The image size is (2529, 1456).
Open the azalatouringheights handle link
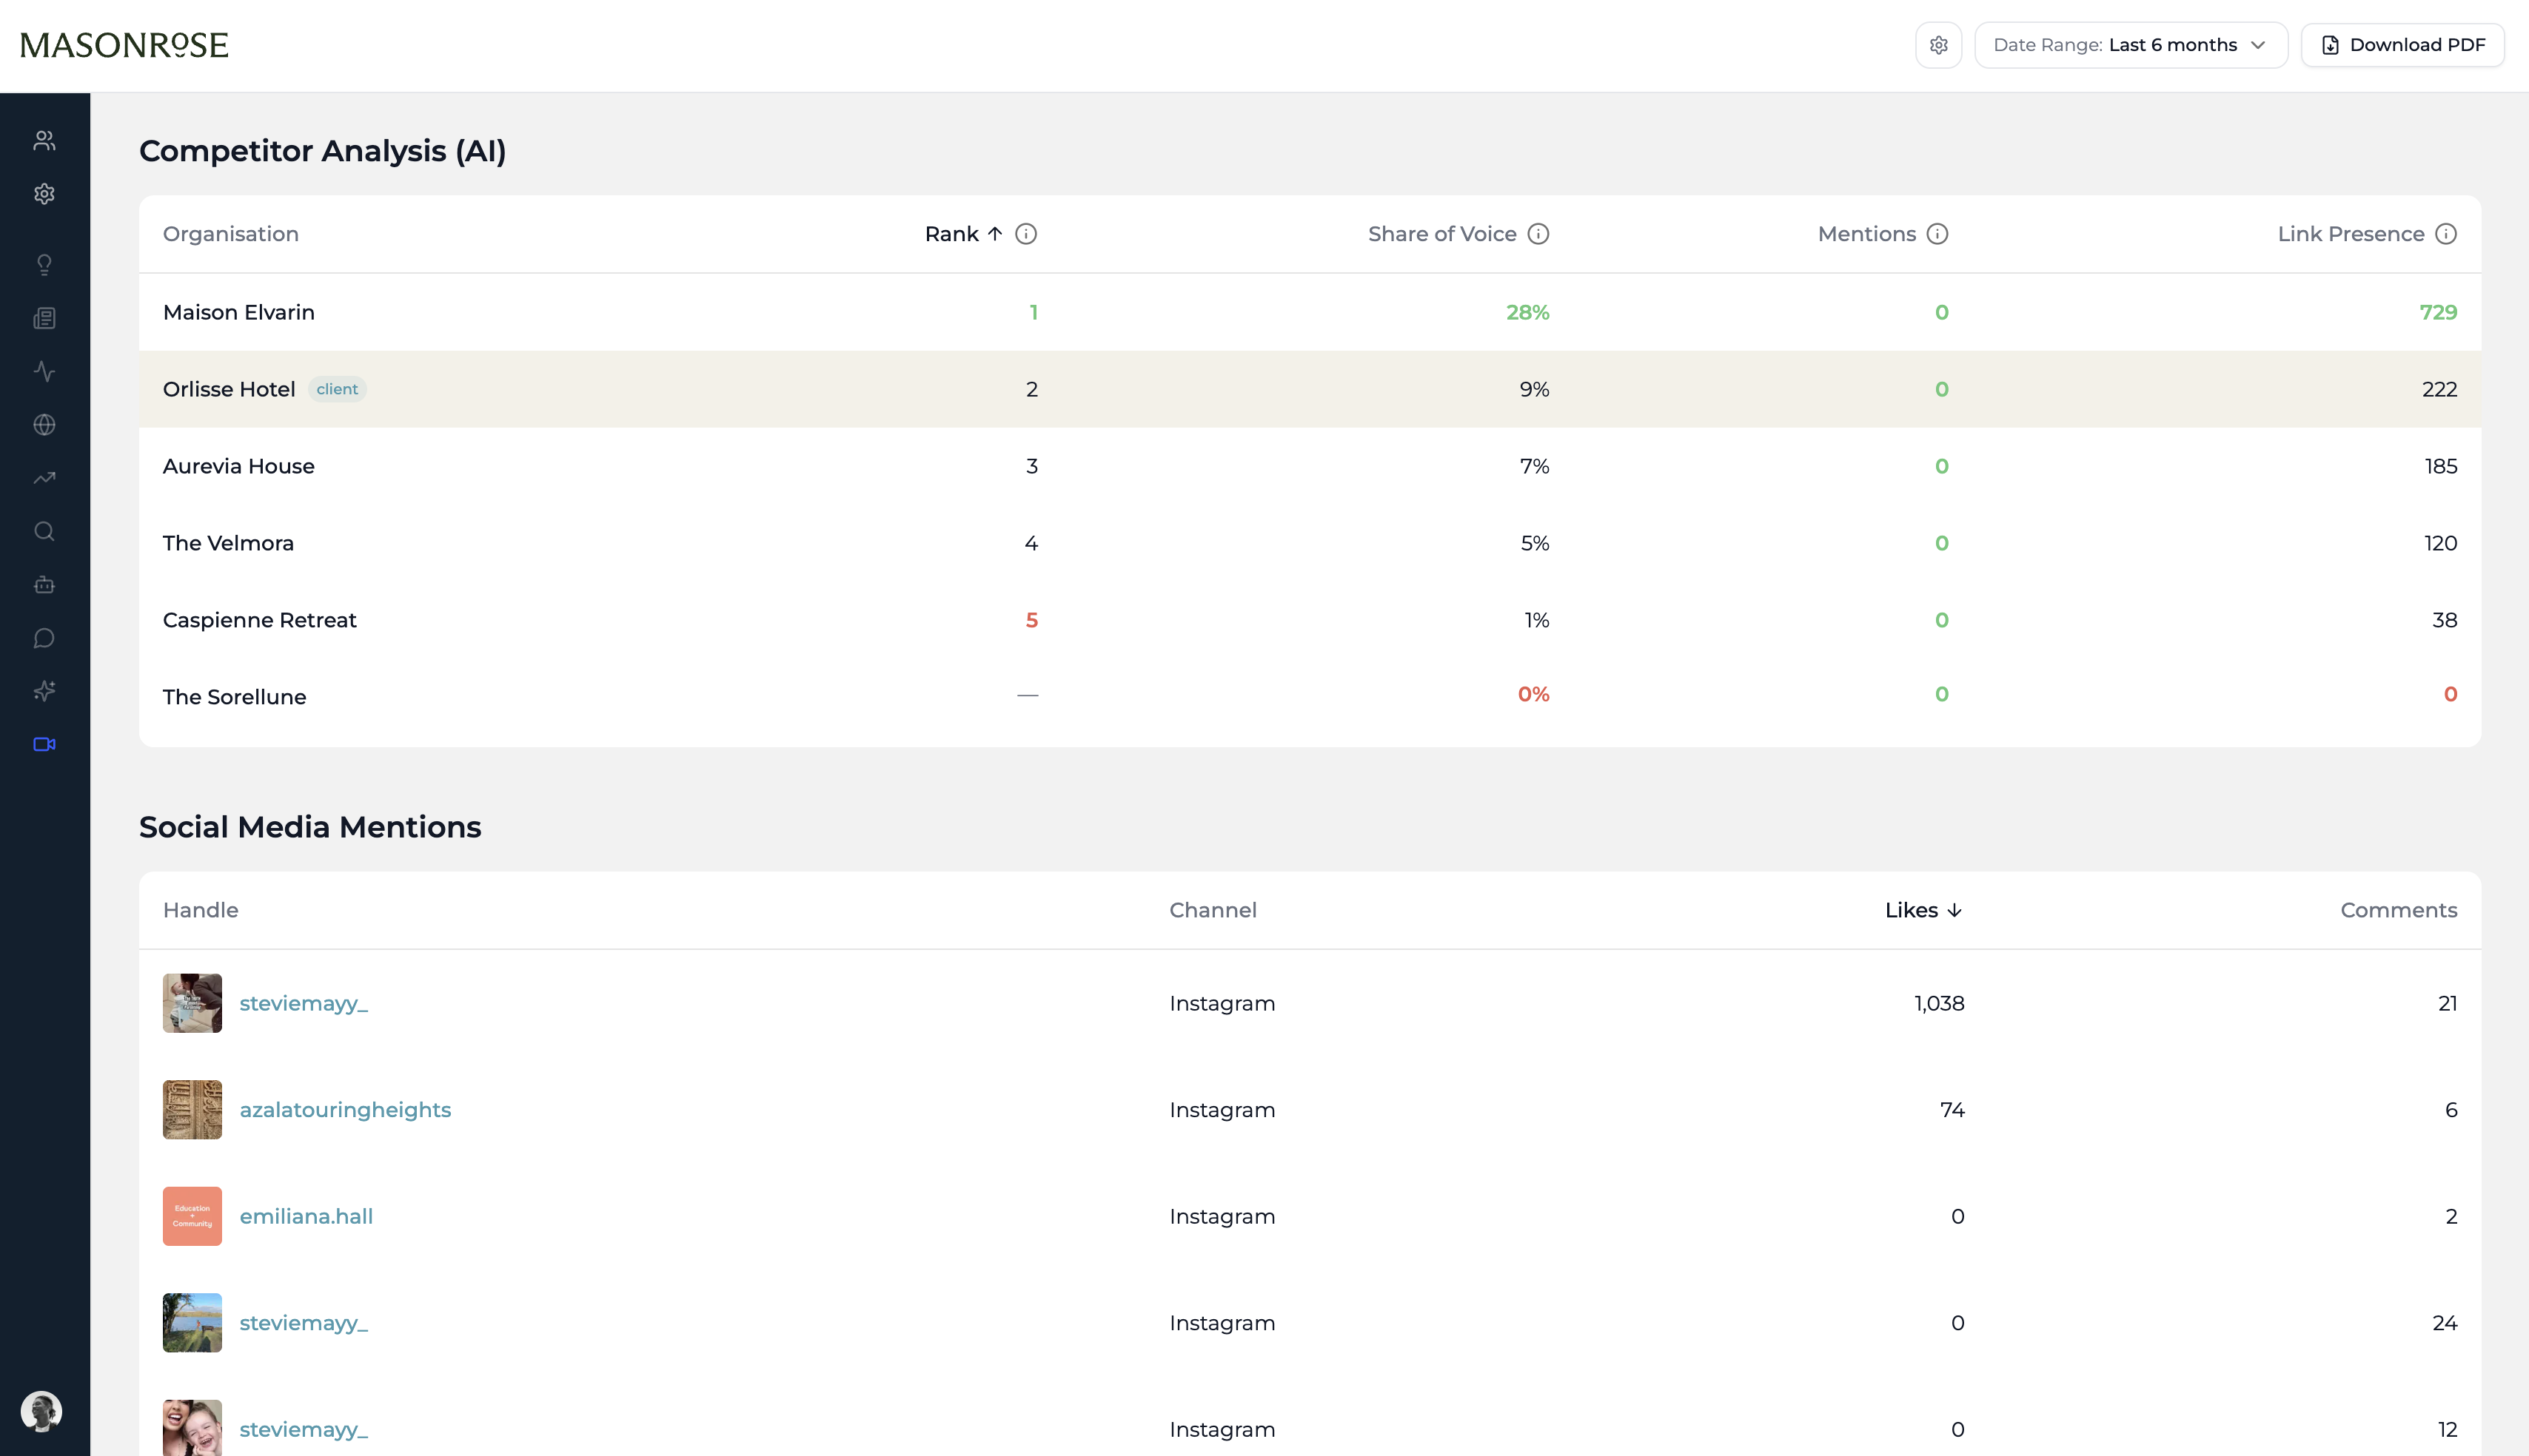tap(345, 1110)
